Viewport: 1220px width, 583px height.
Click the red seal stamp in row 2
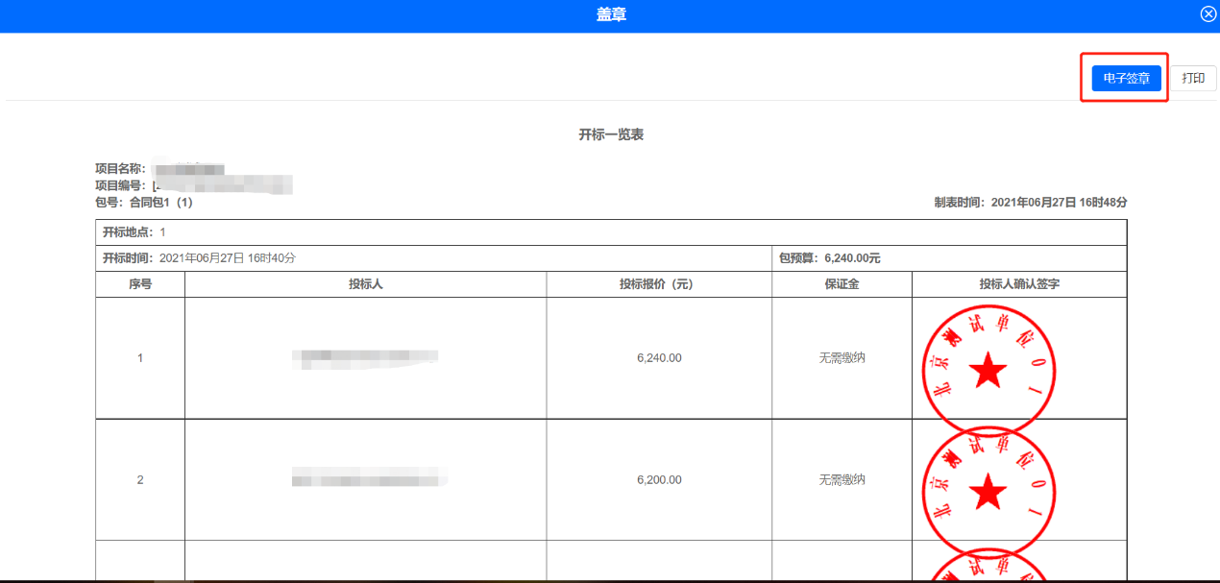tap(988, 491)
